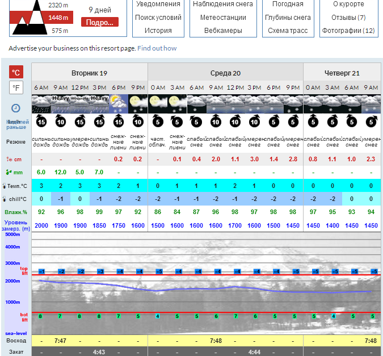Image resolution: width=383 pixels, height=356 pixels.
Task: Open Отзывы (7) link
Action: [x=348, y=18]
